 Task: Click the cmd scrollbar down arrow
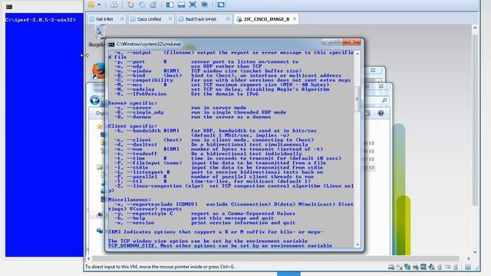tap(358, 245)
